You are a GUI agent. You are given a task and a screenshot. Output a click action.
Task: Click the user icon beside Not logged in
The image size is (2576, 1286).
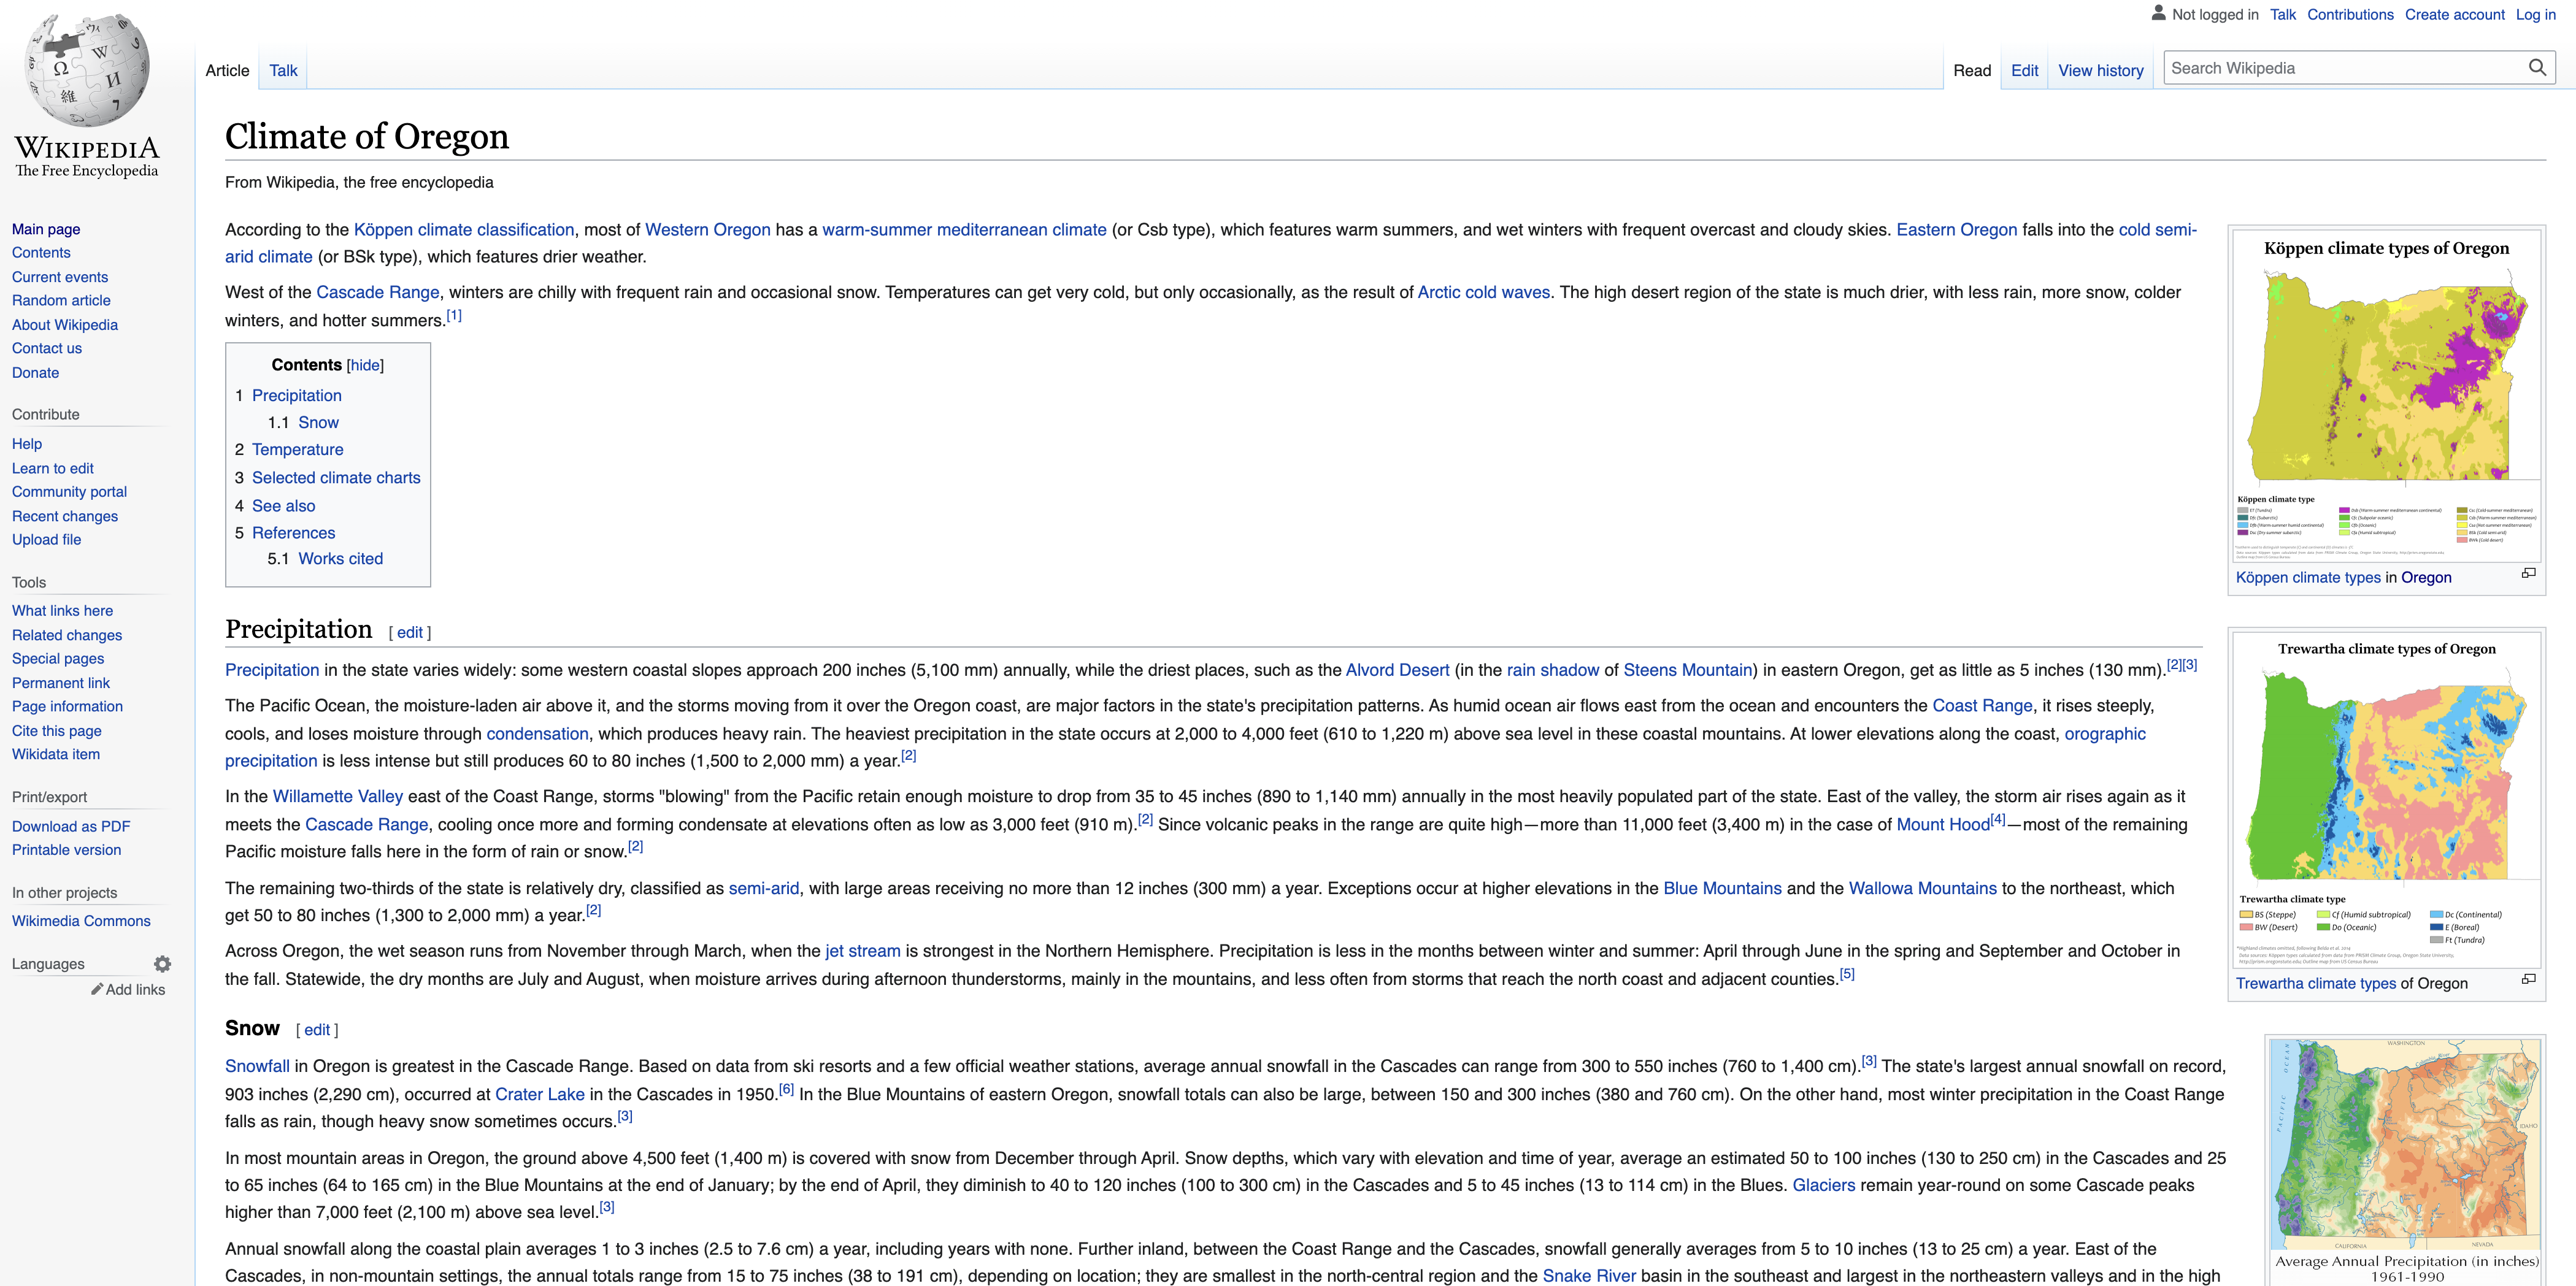click(2159, 14)
